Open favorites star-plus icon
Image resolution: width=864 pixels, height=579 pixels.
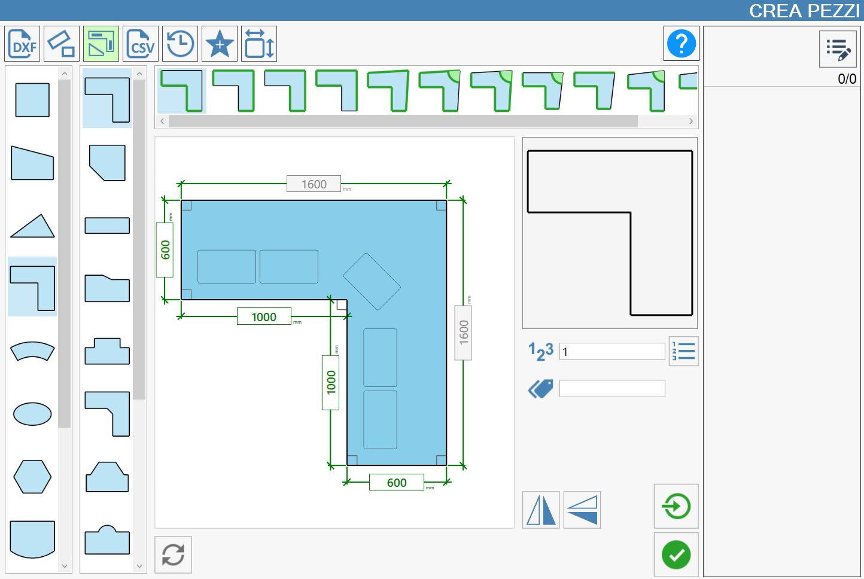220,44
